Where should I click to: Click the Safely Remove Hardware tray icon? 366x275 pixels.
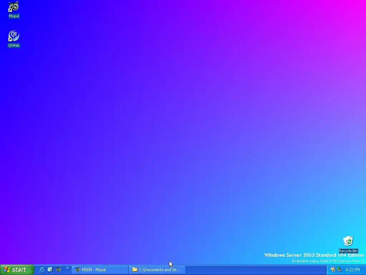click(x=340, y=270)
